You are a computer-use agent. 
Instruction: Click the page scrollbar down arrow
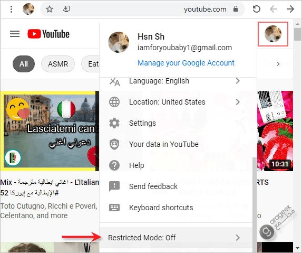coord(298,248)
